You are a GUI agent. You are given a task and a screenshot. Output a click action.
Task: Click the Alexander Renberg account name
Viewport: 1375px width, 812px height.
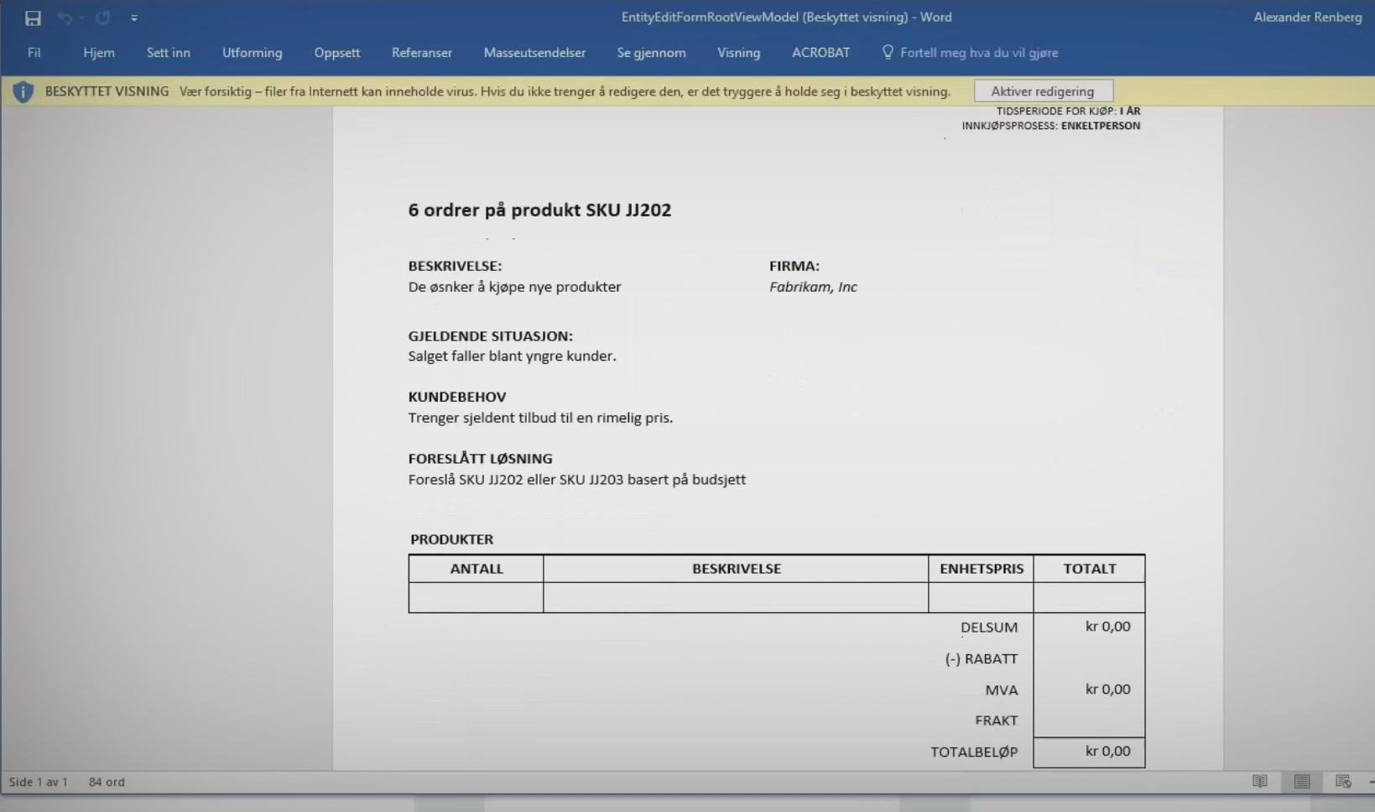click(1307, 17)
